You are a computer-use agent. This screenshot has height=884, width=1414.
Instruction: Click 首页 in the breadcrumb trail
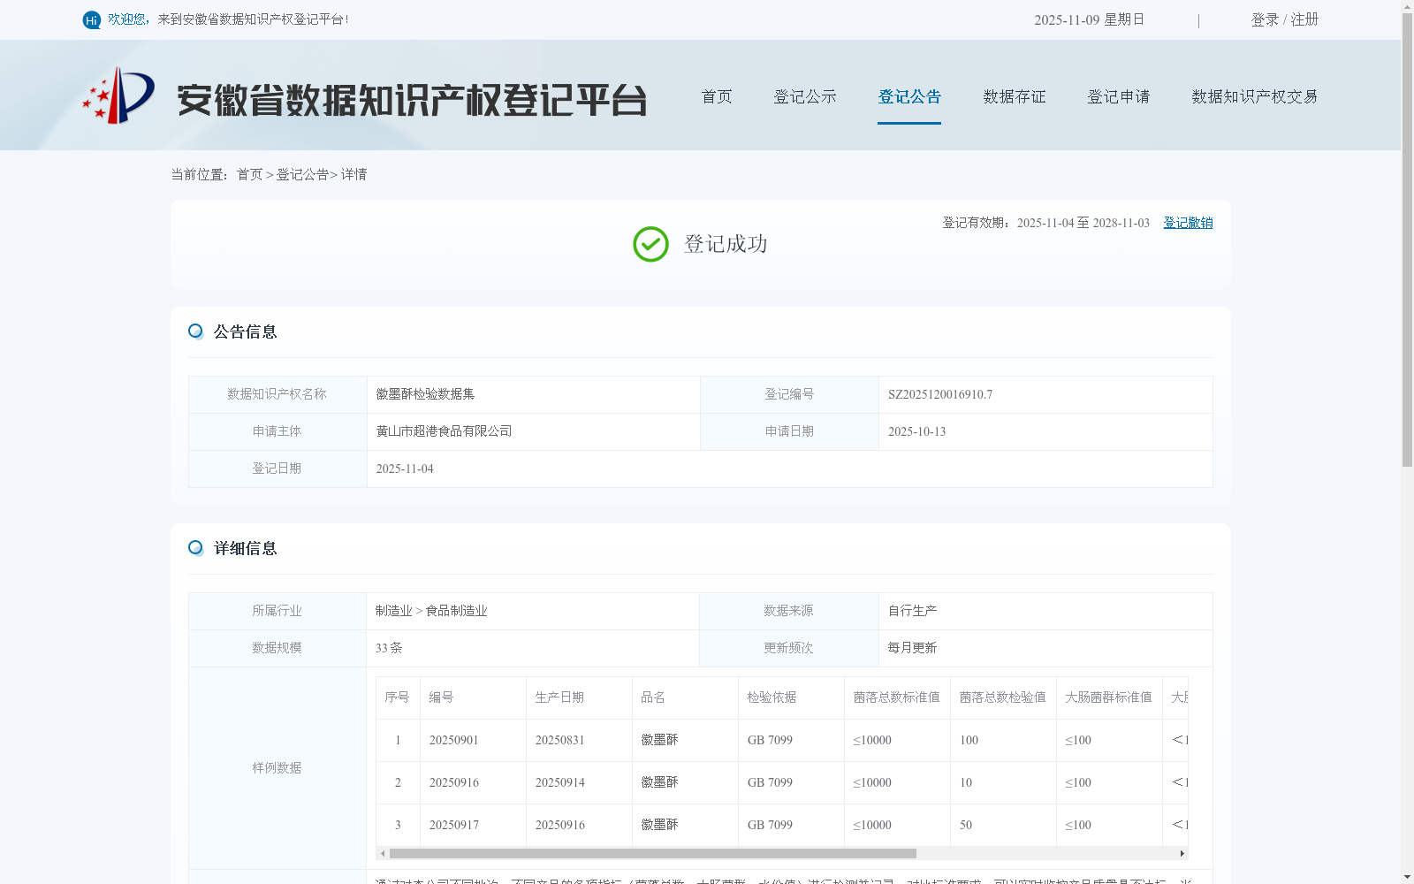(x=248, y=174)
